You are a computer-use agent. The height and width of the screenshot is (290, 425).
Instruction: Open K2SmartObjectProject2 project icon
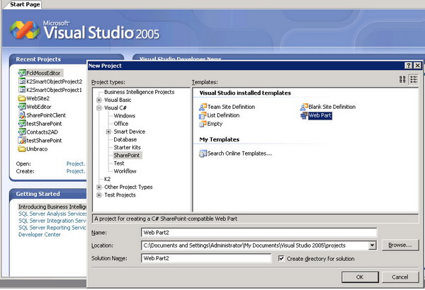[x=22, y=81]
